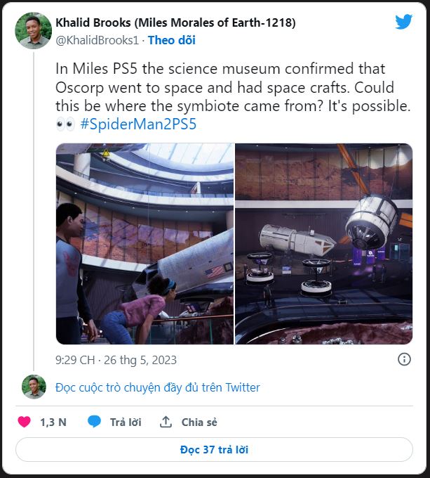Image resolution: width=430 pixels, height=478 pixels.
Task: Click the eyes emoji in tweet
Action: pyautogui.click(x=65, y=125)
